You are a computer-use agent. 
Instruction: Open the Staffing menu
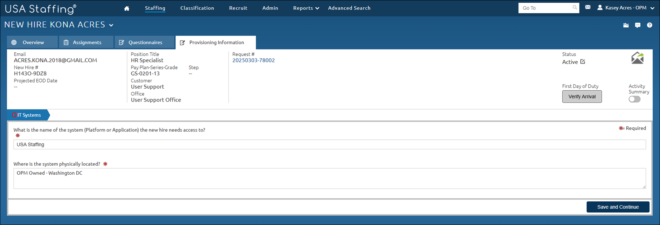[x=155, y=8]
